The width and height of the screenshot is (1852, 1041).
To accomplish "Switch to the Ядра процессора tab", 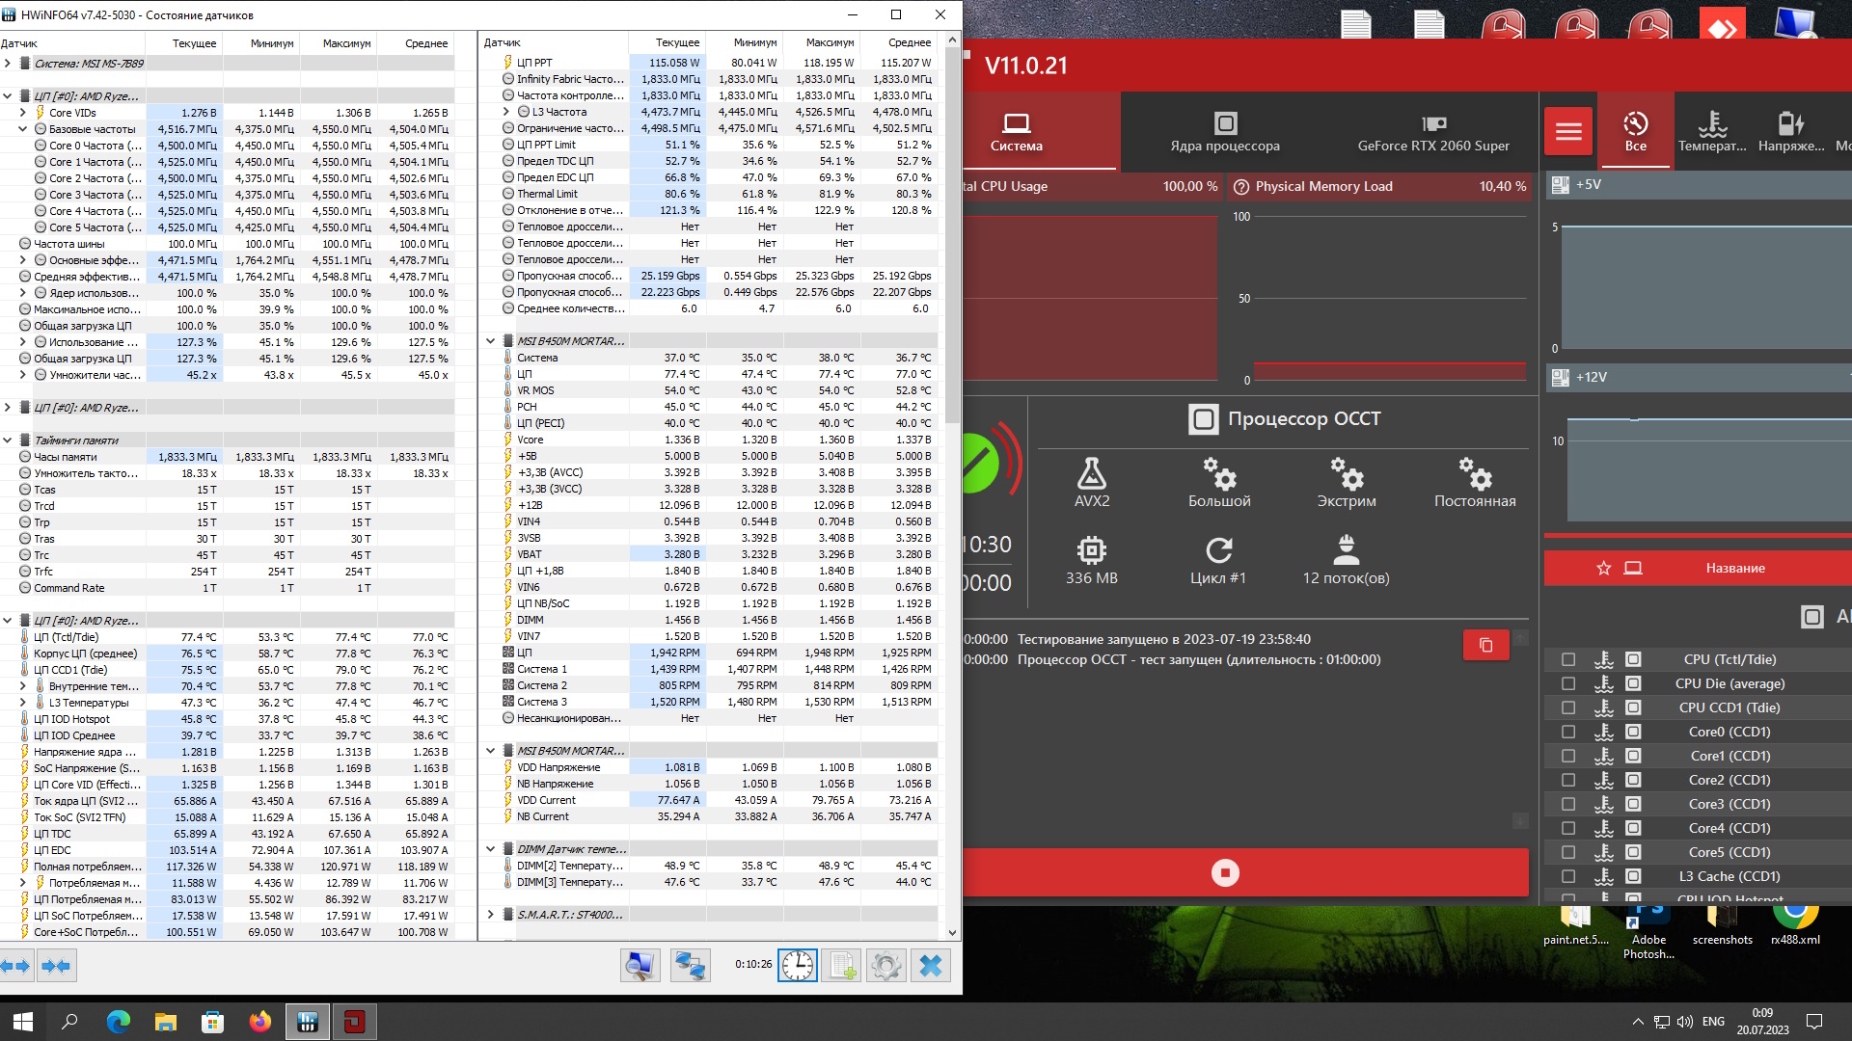I will coord(1224,132).
